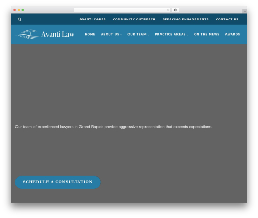The image size is (258, 218).
Task: Open a new tab with plus button
Action: click(245, 11)
